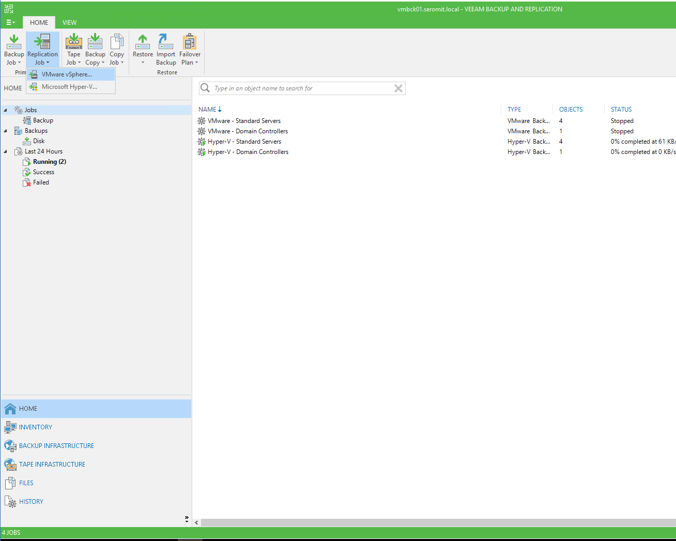Select the Backups tree item
The image size is (676, 541).
[36, 131]
